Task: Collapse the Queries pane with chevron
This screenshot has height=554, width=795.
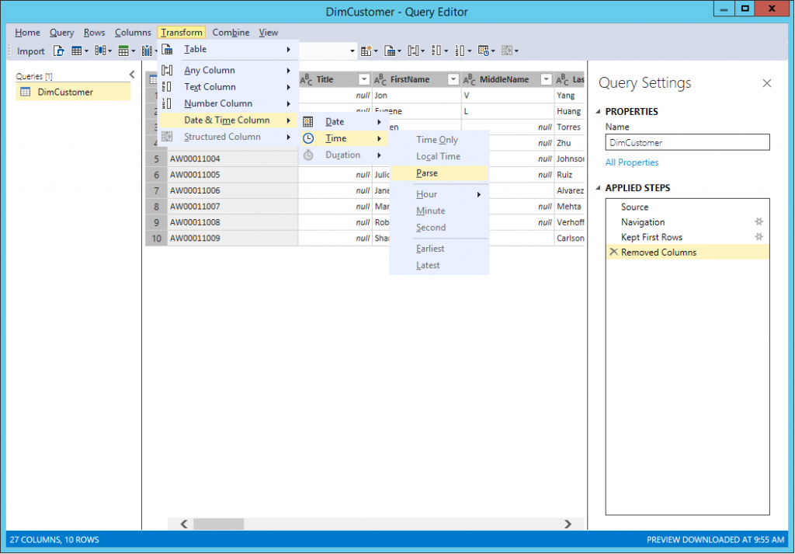Action: point(132,75)
